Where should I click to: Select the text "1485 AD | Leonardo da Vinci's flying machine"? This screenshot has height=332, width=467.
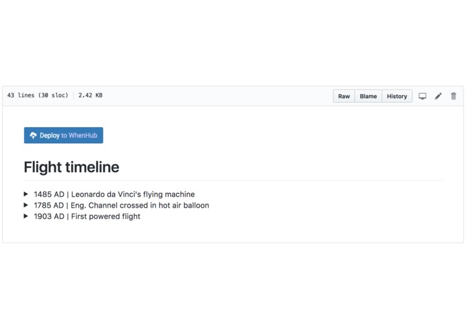(x=114, y=194)
